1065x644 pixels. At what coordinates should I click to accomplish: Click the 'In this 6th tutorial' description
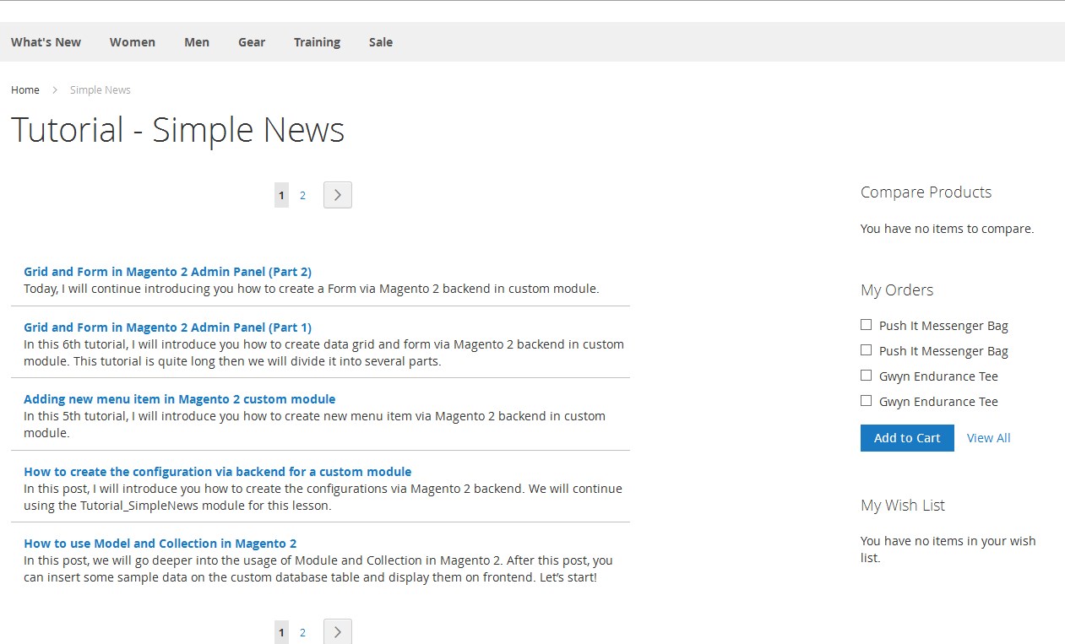324,353
